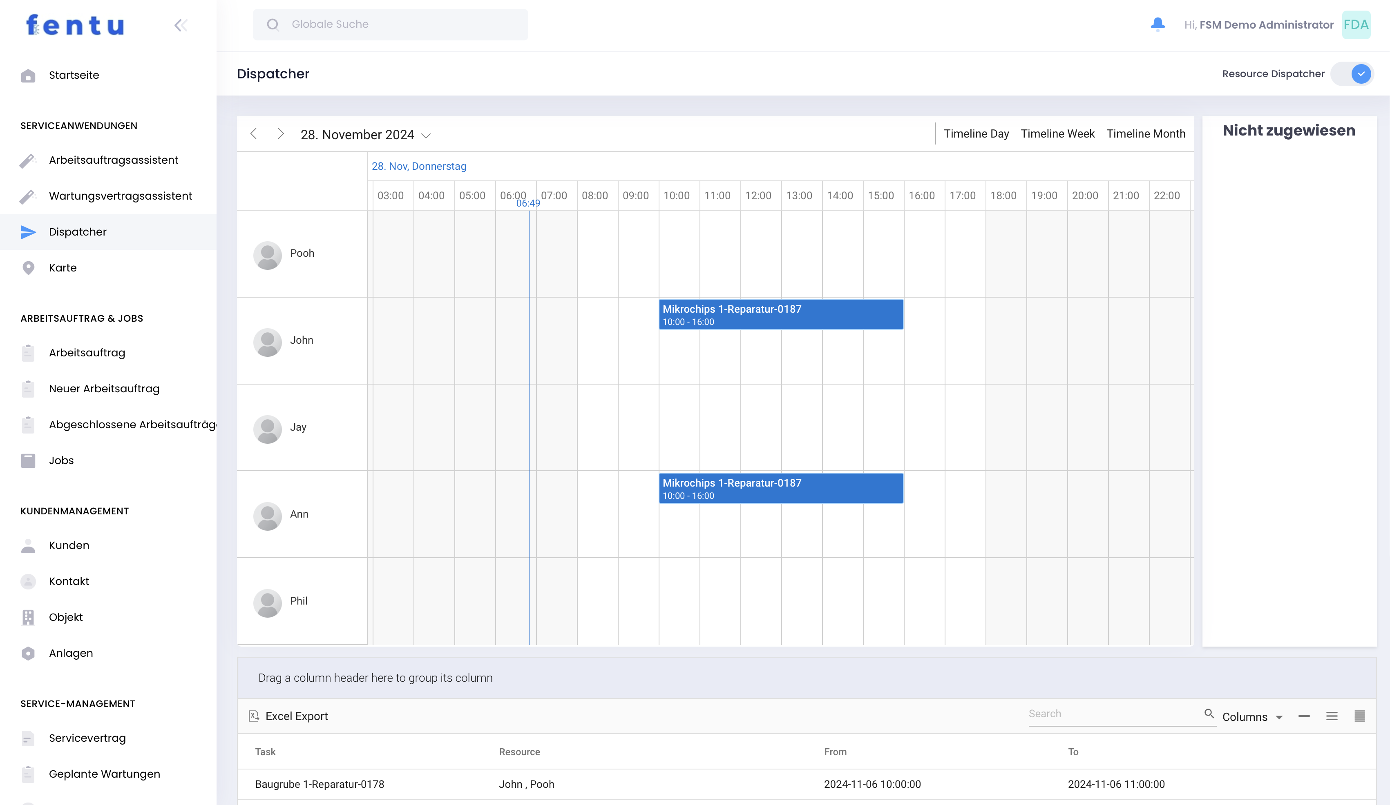
Task: Select Ann's avatar
Action: (x=268, y=516)
